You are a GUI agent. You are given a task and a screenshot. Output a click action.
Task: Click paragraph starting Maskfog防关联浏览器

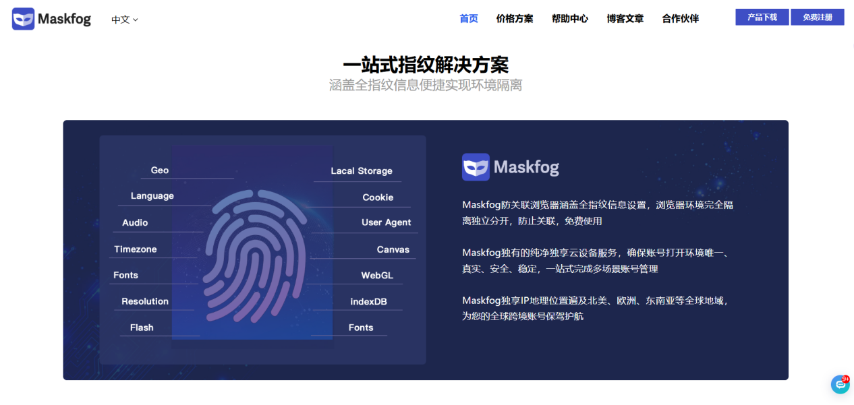pyautogui.click(x=598, y=213)
